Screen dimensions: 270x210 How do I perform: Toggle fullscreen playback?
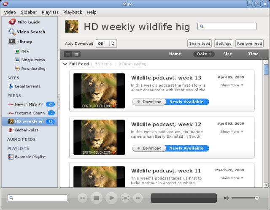pos(125,198)
